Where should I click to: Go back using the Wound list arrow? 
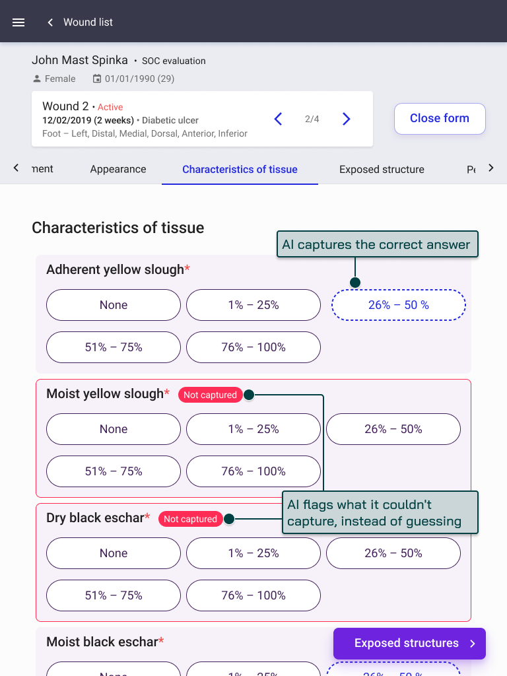[x=50, y=22]
